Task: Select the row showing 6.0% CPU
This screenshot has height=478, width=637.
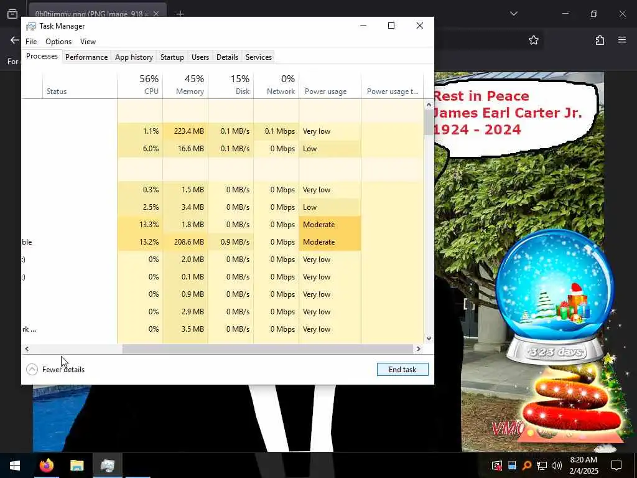Action: [222, 149]
